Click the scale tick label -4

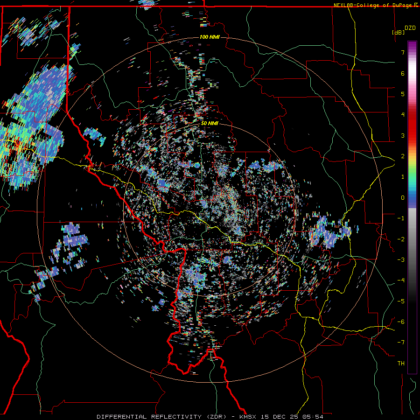click(x=401, y=280)
